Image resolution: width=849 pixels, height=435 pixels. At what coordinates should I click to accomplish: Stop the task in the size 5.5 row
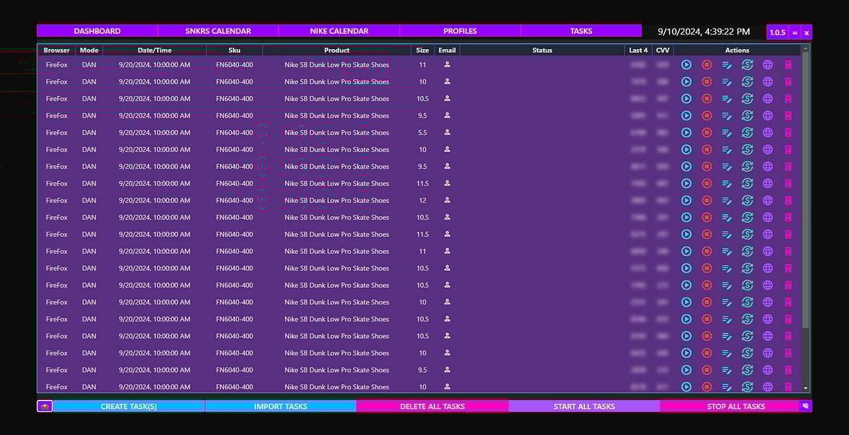[706, 133]
